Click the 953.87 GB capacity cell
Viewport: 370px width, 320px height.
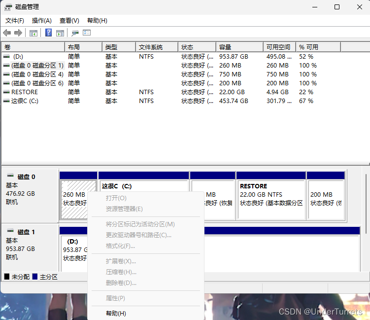(x=234, y=57)
